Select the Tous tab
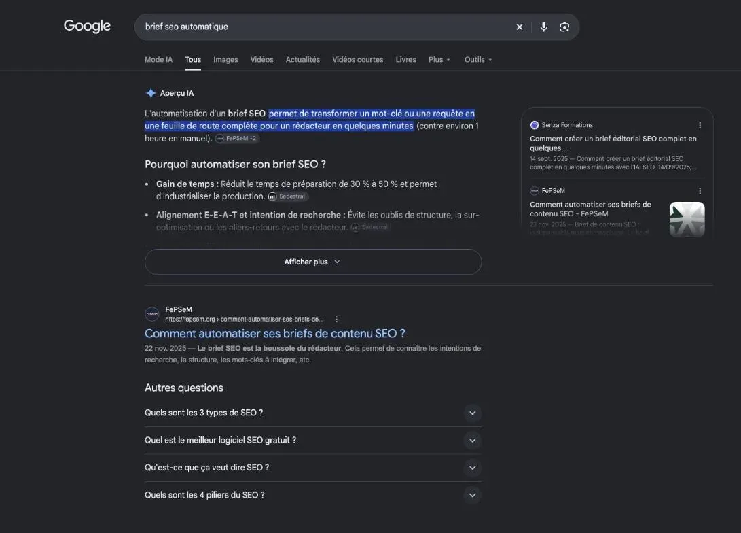741x533 pixels. tap(193, 60)
